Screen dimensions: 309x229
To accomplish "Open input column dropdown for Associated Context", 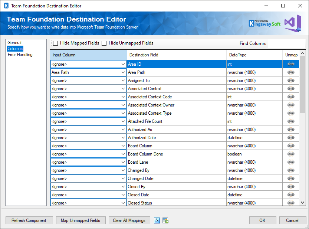I will pos(123,89).
